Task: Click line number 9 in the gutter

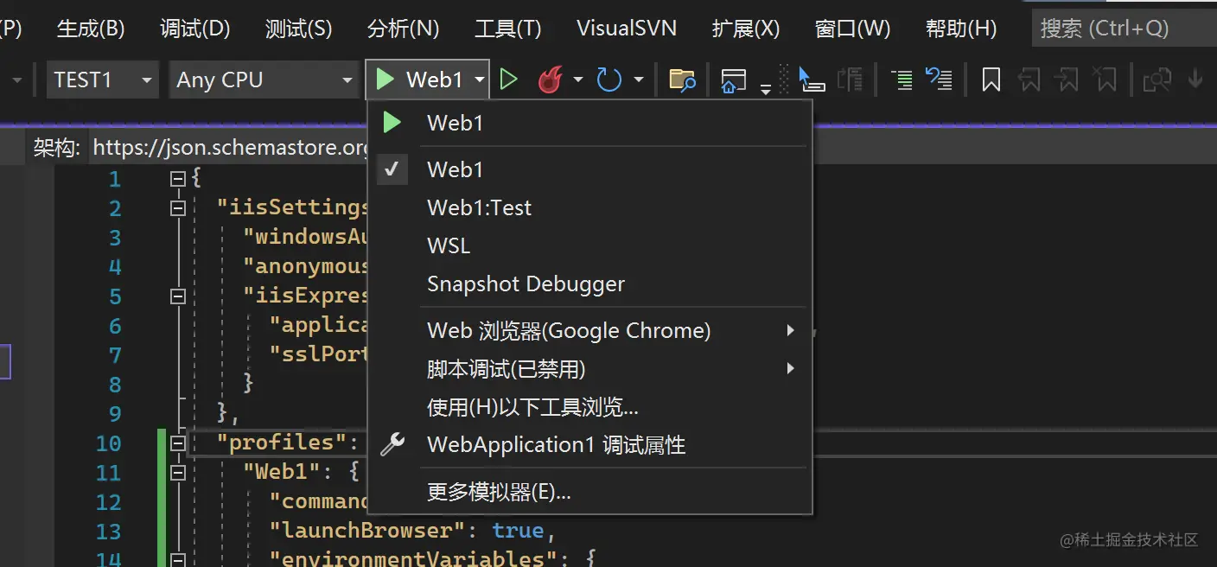Action: tap(114, 413)
